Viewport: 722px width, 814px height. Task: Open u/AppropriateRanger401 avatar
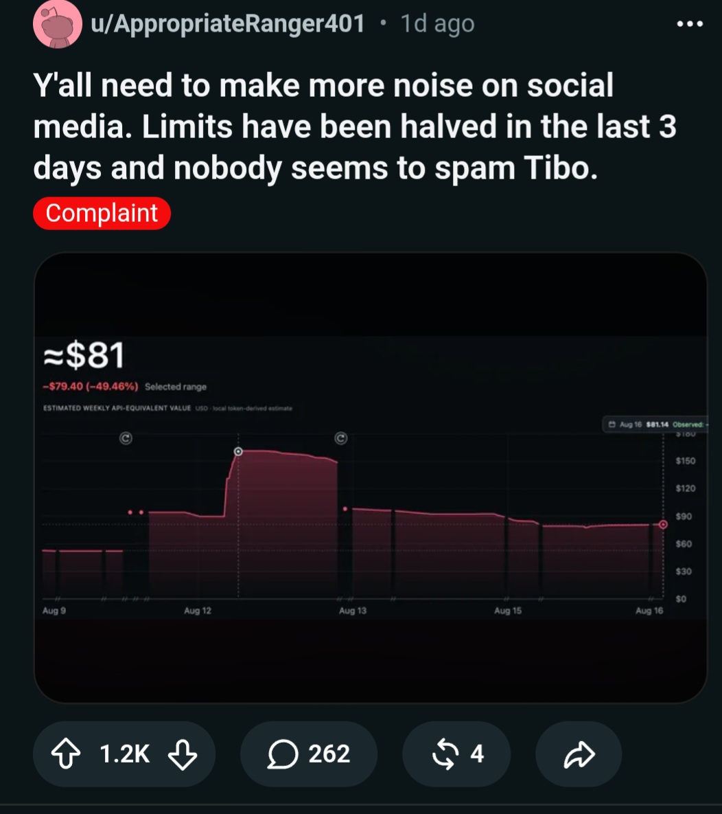click(57, 25)
